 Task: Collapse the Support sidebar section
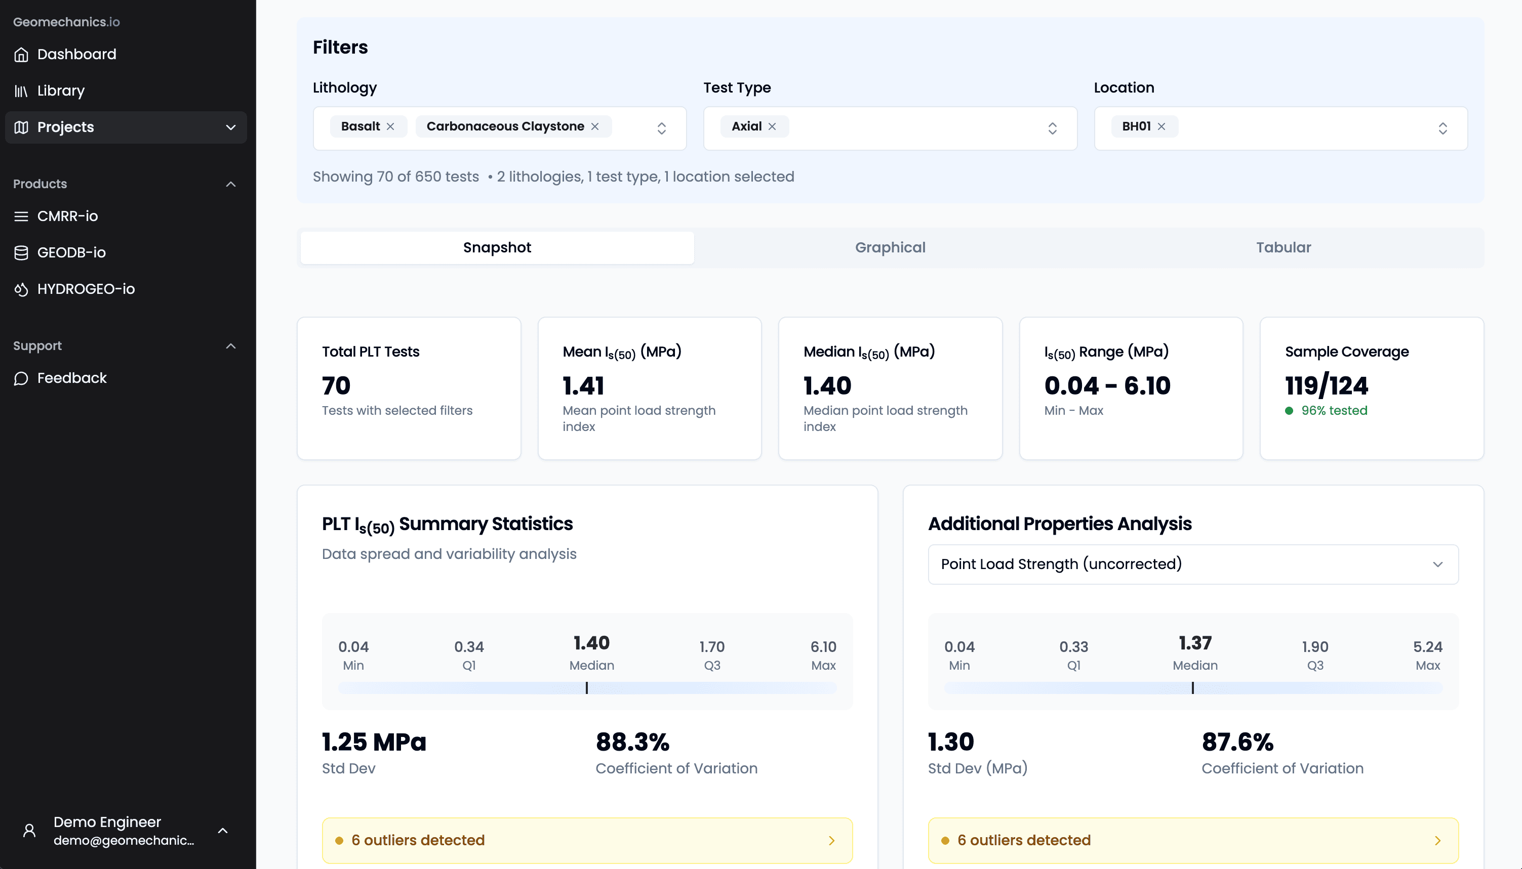pos(230,346)
